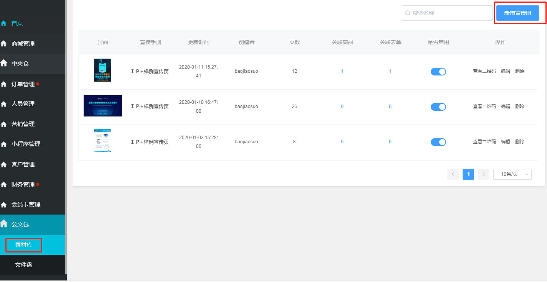
Task: Open the 12-page brochure's cover thumbnail
Action: click(102, 70)
